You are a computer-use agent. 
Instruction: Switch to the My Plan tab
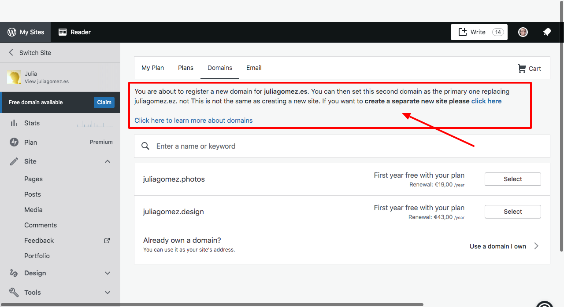coord(152,68)
